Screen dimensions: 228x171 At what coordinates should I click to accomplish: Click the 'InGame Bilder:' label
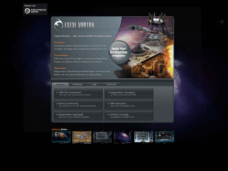(60, 129)
